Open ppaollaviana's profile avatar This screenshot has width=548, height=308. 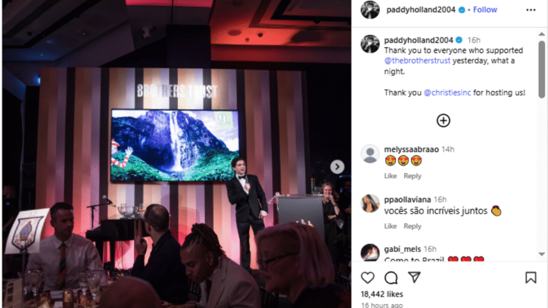pyautogui.click(x=370, y=204)
